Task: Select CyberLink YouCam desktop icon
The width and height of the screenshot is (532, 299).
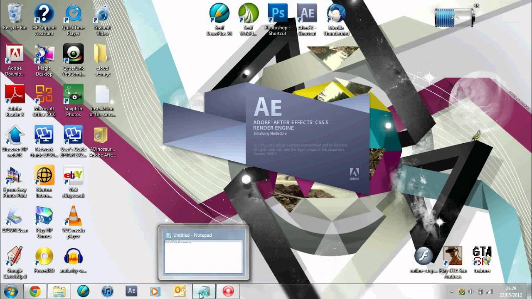Action: coord(73,60)
